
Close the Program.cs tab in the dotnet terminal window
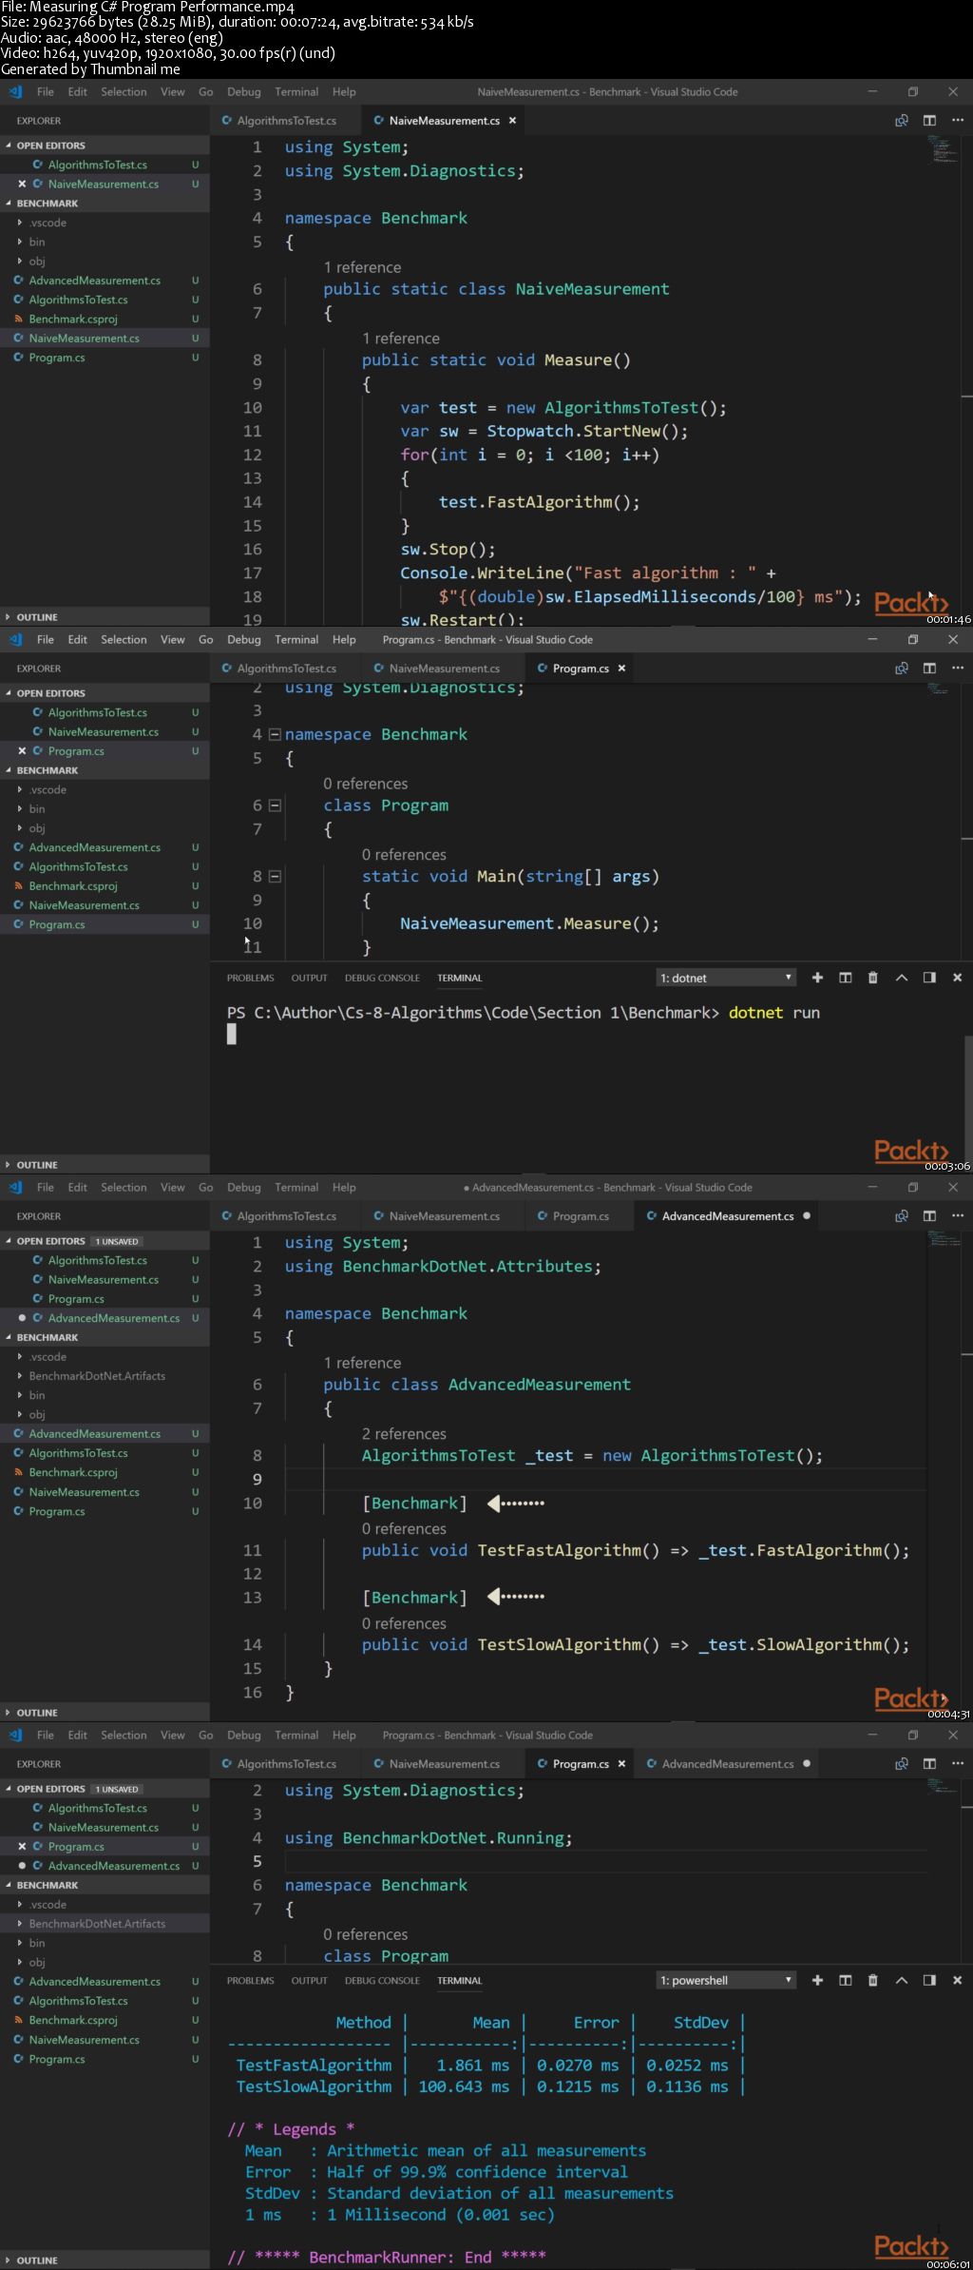(621, 669)
